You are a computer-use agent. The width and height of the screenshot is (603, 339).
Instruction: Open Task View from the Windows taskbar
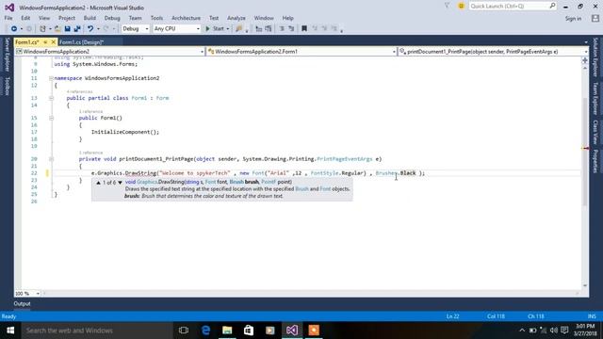pyautogui.click(x=184, y=331)
